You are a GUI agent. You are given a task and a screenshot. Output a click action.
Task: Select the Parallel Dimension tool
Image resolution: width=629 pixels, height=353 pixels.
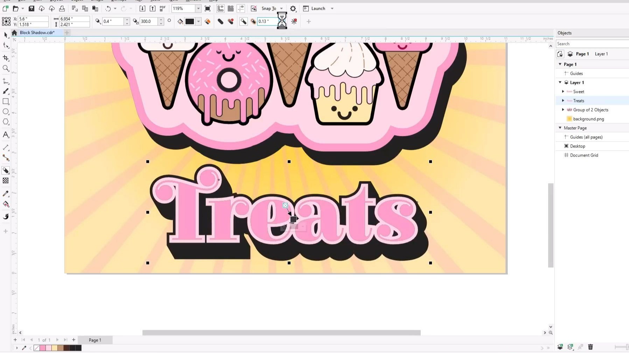click(x=6, y=147)
